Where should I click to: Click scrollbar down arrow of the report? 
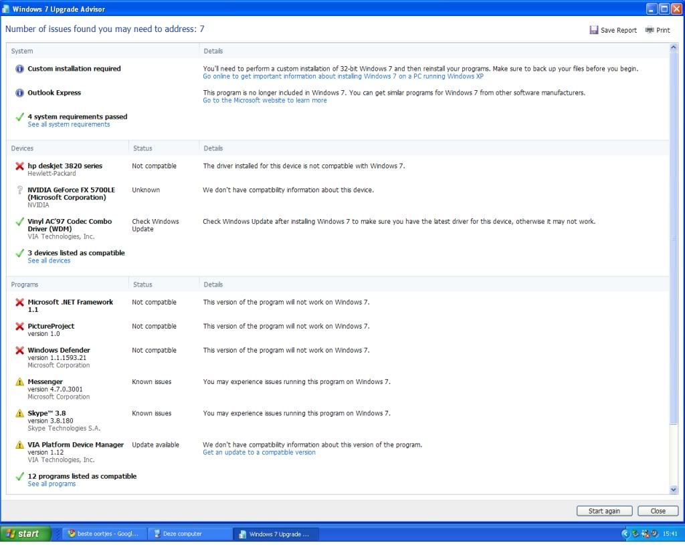point(673,490)
